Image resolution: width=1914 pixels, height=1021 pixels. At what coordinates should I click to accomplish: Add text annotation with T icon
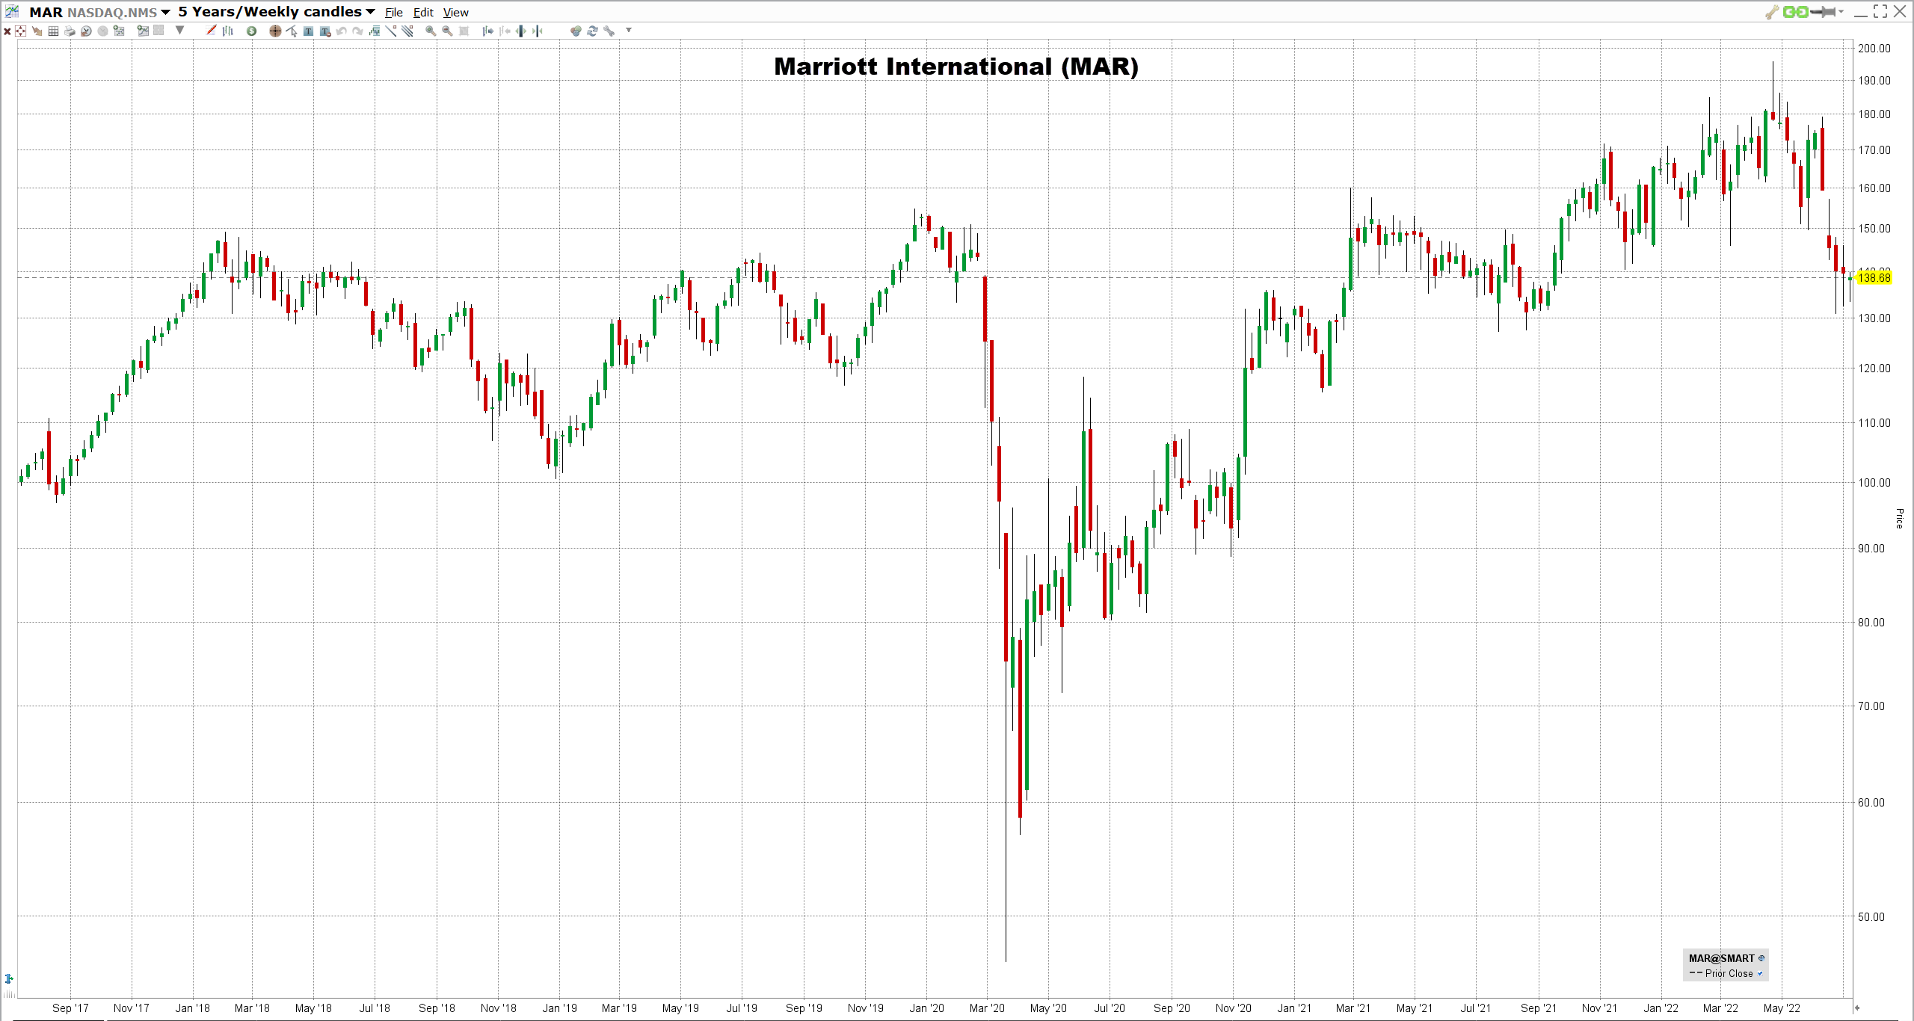pyautogui.click(x=308, y=31)
